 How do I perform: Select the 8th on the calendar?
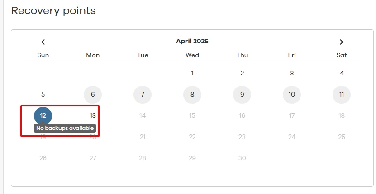(x=192, y=95)
